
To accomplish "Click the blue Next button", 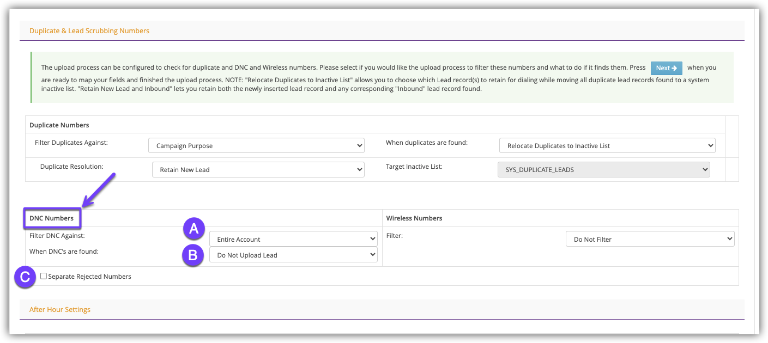I will point(666,68).
